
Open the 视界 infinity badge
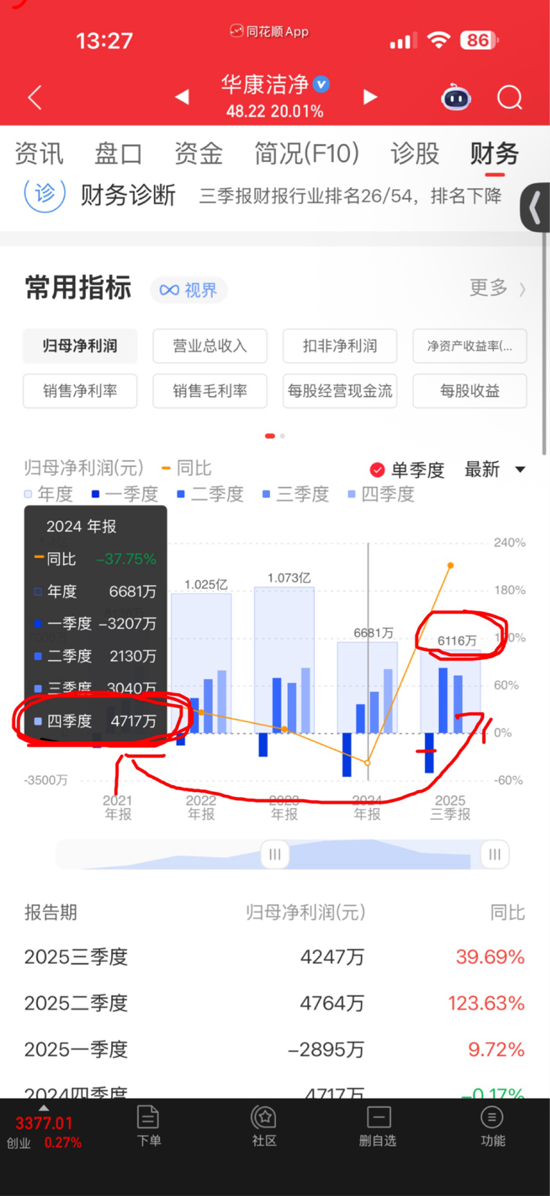pos(188,289)
